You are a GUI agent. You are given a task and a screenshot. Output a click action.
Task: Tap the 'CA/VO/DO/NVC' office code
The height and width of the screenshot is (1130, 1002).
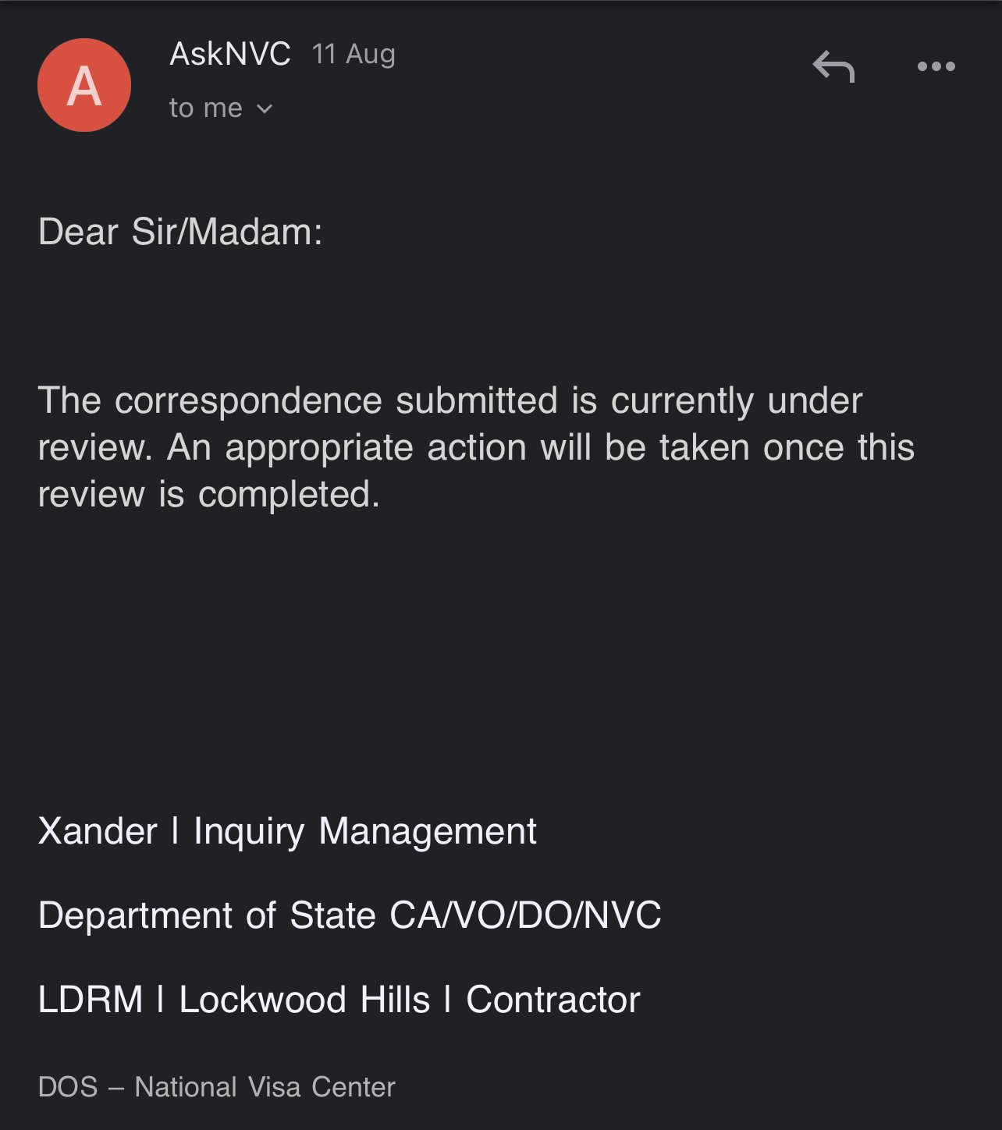click(525, 915)
